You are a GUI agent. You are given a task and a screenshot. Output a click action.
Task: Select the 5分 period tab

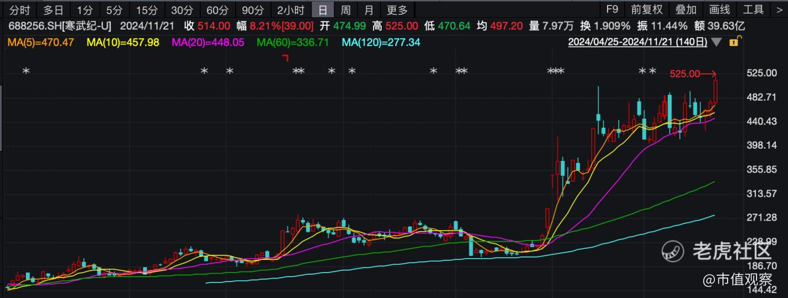[x=114, y=10]
